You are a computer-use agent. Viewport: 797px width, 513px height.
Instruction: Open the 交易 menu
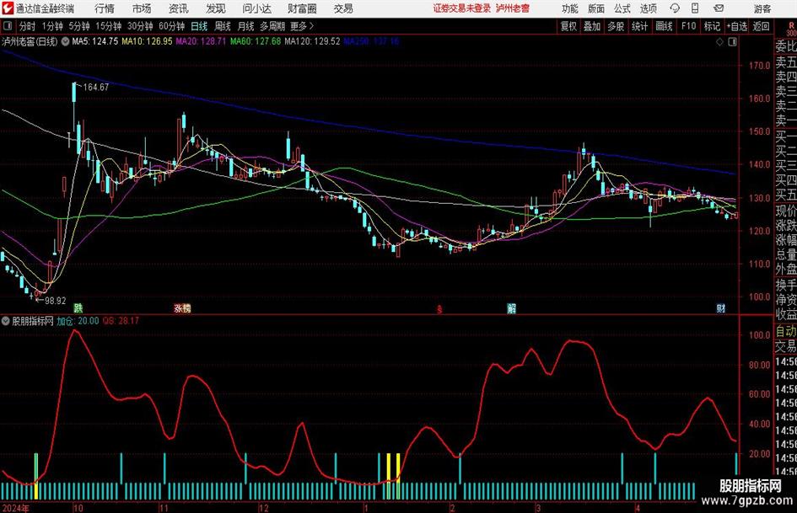pos(343,8)
